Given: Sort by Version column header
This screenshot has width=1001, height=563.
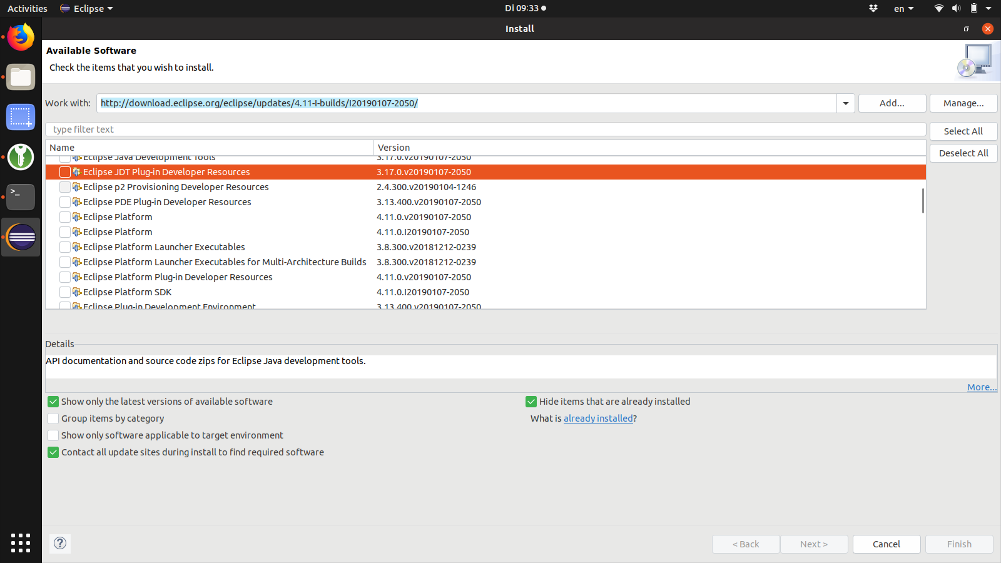Looking at the screenshot, I should coord(649,148).
